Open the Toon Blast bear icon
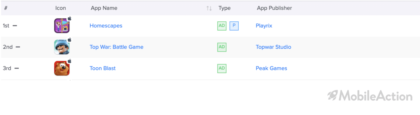 tap(62, 68)
